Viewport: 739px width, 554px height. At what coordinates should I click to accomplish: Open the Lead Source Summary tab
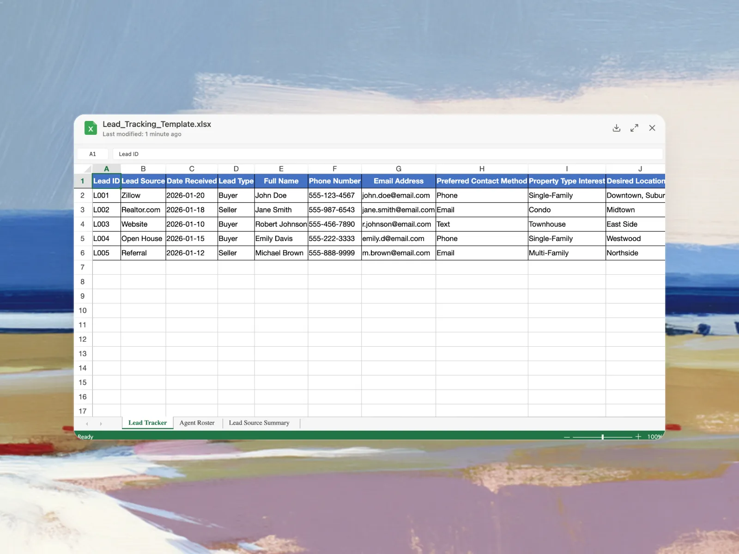[x=259, y=423]
